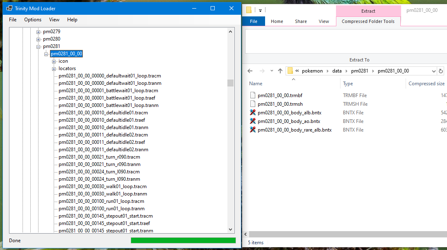Switch to the View ribbon tab in Explorer
The height and width of the screenshot is (250, 447).
pyautogui.click(x=324, y=21)
